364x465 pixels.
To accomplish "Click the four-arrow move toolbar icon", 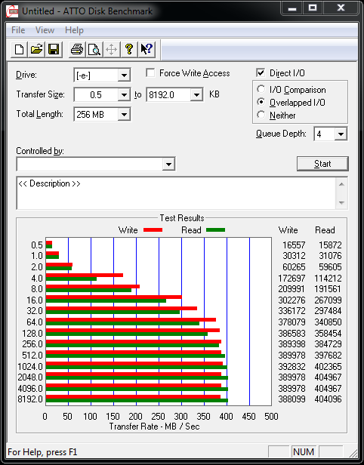I will pyautogui.click(x=112, y=49).
